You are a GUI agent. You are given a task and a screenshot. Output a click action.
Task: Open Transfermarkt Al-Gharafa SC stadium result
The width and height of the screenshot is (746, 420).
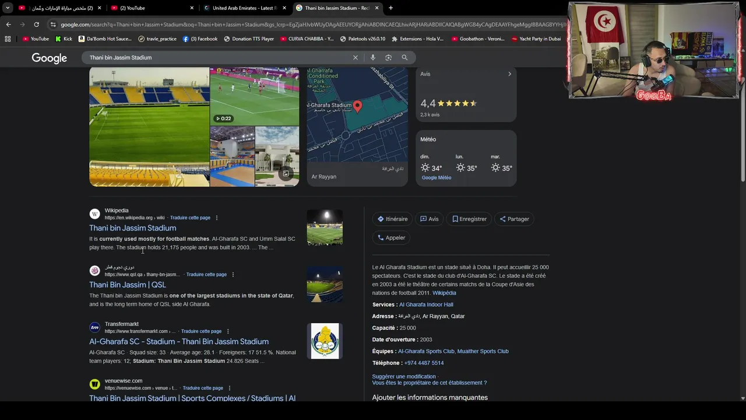(x=179, y=342)
